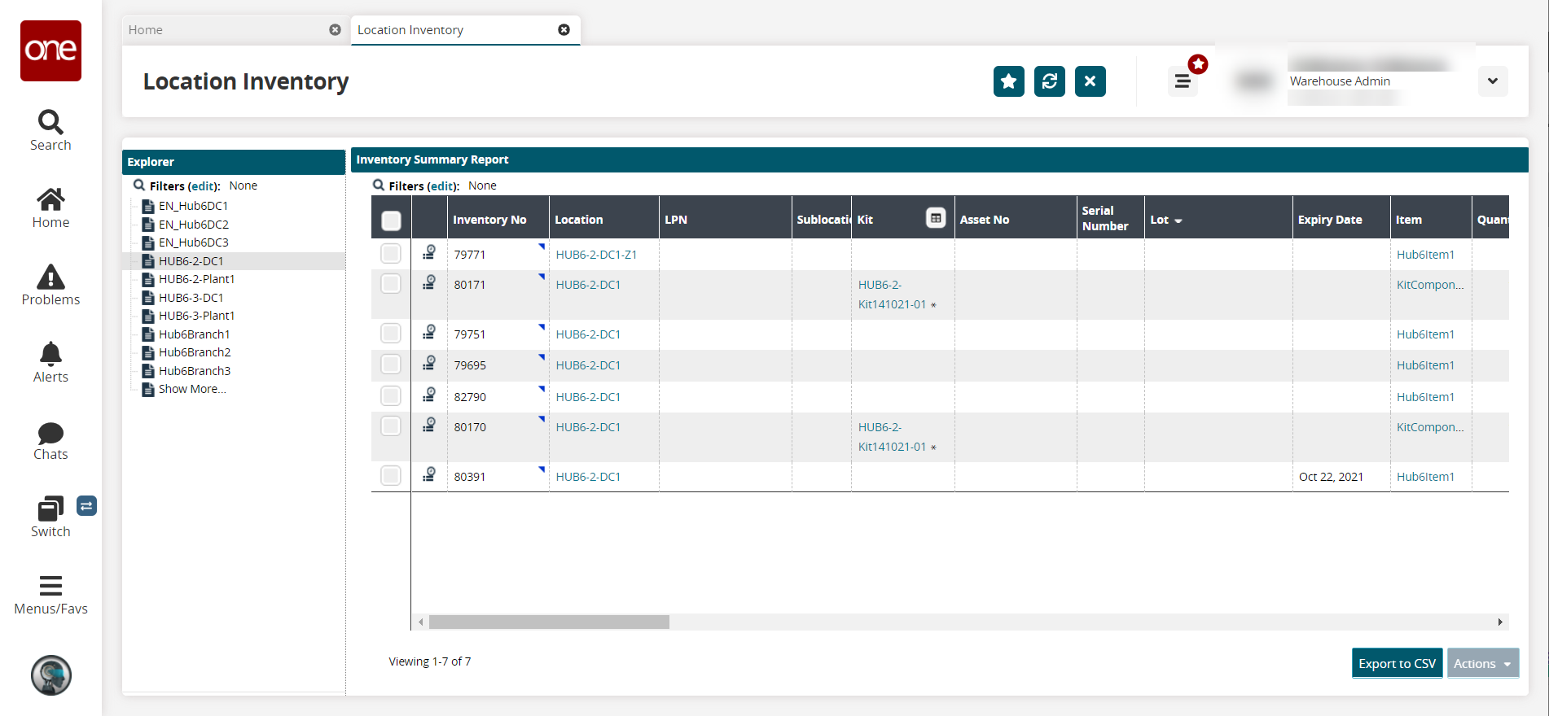Check the box for inventory 79771
Viewport: 1549px width, 716px height.
391,254
